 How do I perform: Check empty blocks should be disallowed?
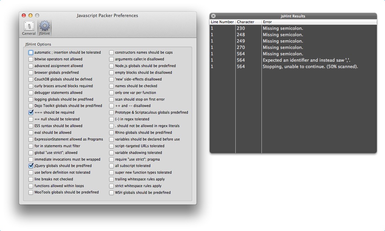111,72
